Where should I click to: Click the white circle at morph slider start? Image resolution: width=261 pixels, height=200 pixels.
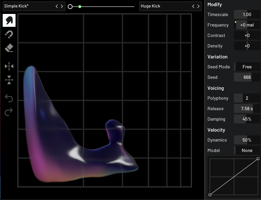pos(70,7)
